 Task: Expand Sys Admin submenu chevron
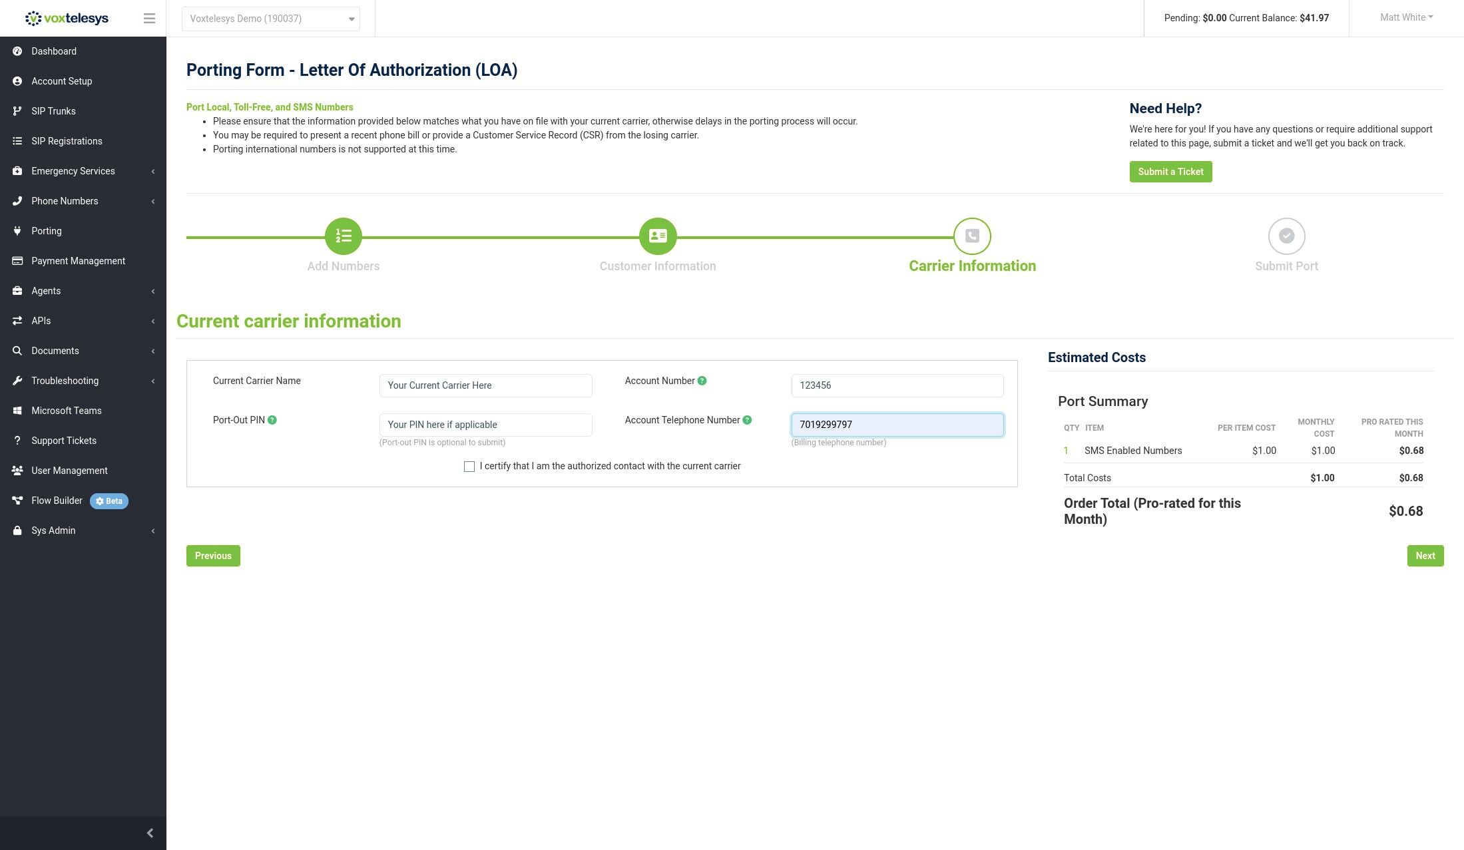pos(153,531)
